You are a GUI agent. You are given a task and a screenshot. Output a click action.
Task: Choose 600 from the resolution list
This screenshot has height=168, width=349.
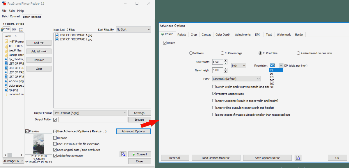coord(276,87)
